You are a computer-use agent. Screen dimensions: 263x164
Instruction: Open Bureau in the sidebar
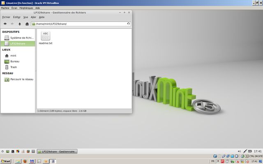[18, 61]
